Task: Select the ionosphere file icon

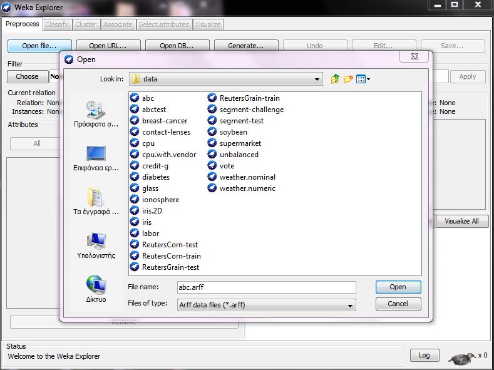Action: pos(135,199)
